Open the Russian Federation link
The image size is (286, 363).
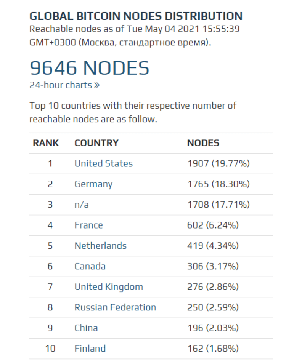(x=115, y=308)
